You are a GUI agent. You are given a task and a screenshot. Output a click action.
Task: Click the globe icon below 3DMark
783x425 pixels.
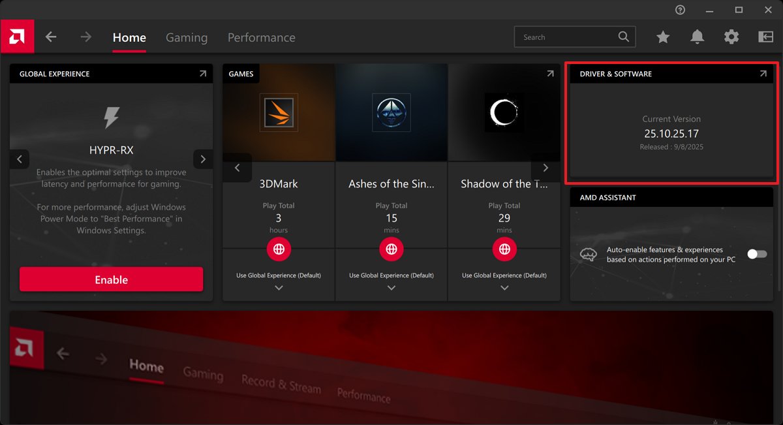coord(279,249)
